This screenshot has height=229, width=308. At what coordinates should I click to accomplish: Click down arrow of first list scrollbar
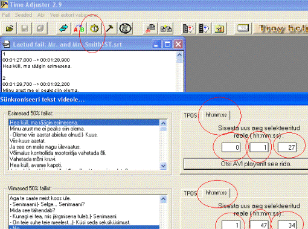coord(163,166)
